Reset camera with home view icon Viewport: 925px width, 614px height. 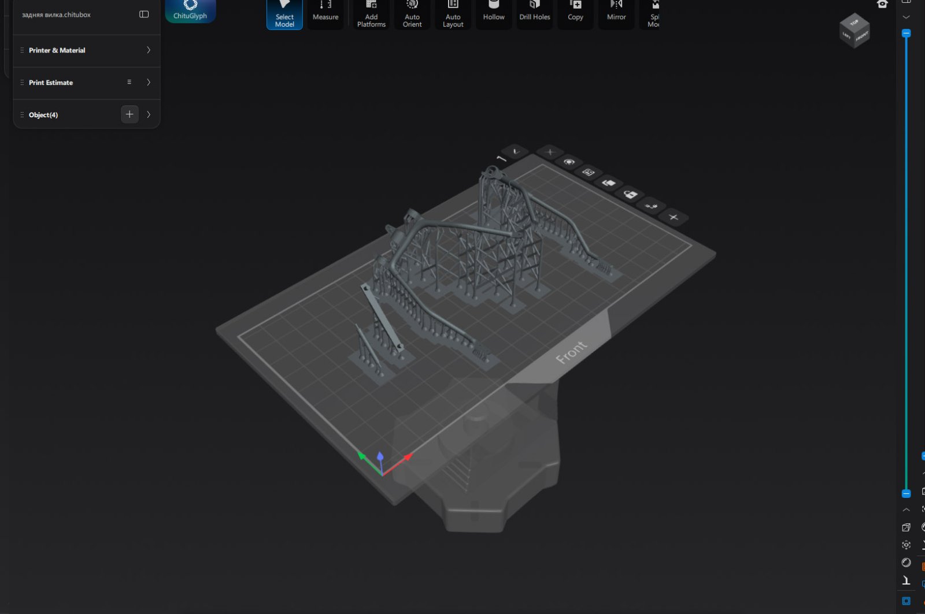coord(882,5)
